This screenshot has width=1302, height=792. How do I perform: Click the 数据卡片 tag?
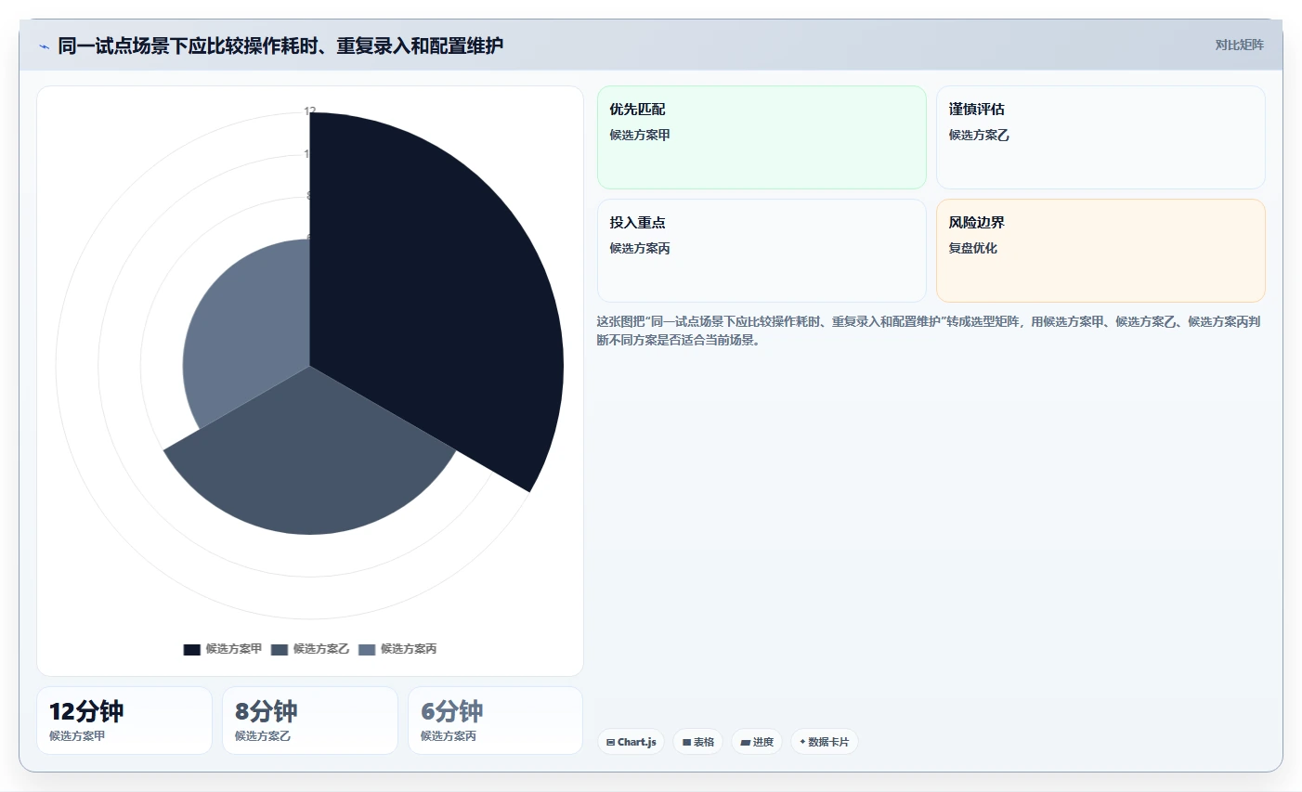coord(825,742)
